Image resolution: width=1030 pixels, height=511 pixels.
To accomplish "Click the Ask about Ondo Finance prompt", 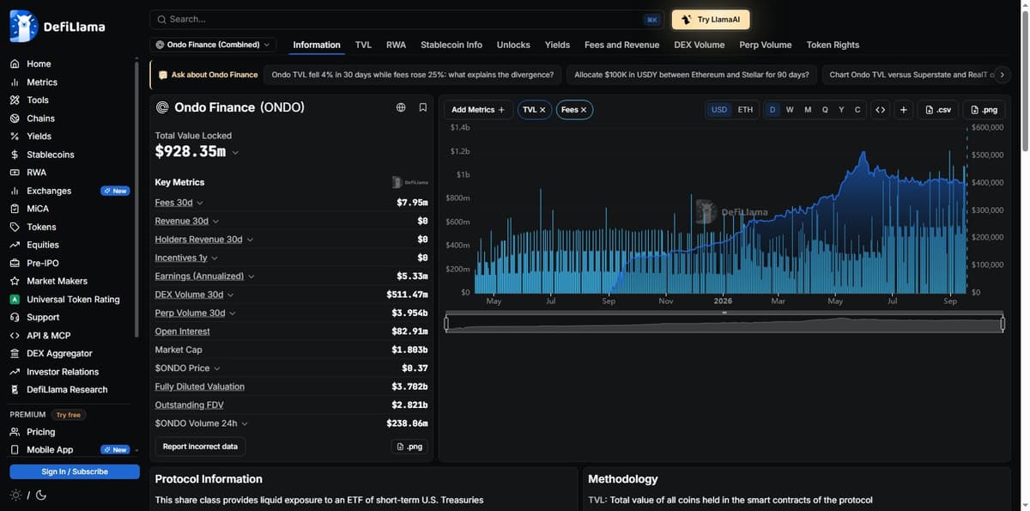I will point(208,75).
